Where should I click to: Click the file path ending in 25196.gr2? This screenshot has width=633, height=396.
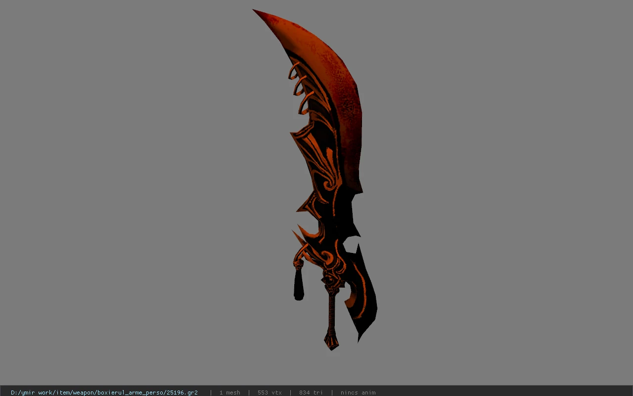click(x=104, y=393)
